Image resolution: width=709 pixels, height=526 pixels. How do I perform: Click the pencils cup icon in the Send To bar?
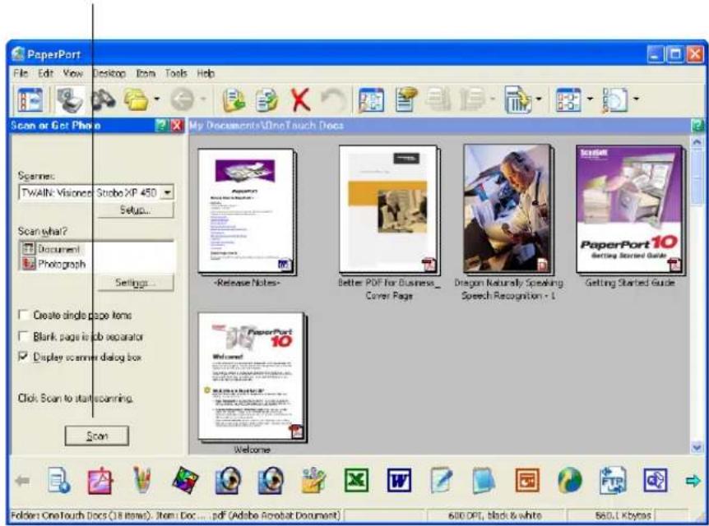click(x=142, y=480)
